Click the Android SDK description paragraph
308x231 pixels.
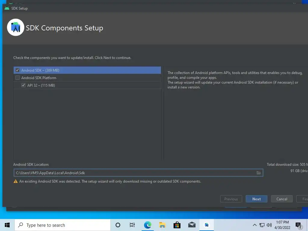point(235,80)
